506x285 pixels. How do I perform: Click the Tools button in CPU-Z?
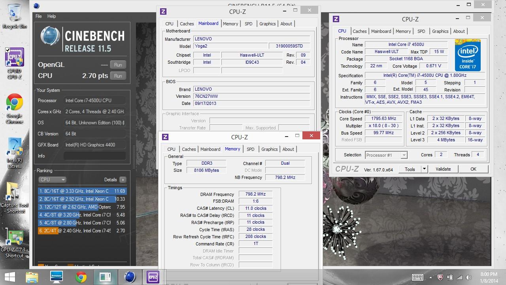click(x=410, y=169)
